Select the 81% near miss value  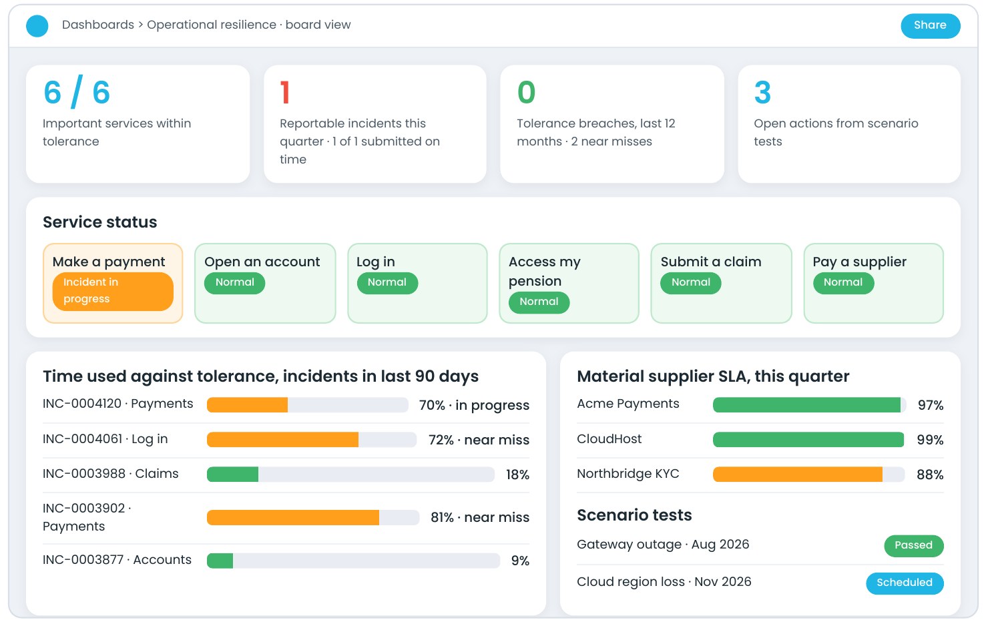(480, 517)
